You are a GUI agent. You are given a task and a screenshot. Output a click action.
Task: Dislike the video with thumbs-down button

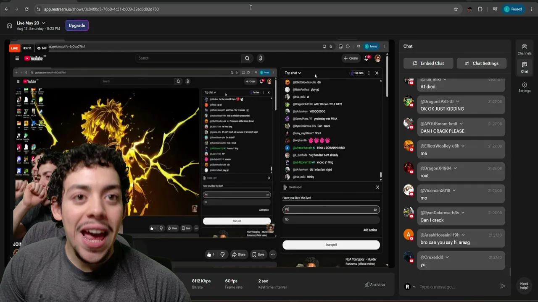(222, 254)
